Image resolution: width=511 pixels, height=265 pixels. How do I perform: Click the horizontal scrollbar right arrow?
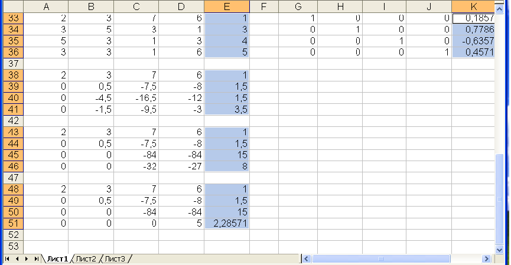[x=486, y=259]
